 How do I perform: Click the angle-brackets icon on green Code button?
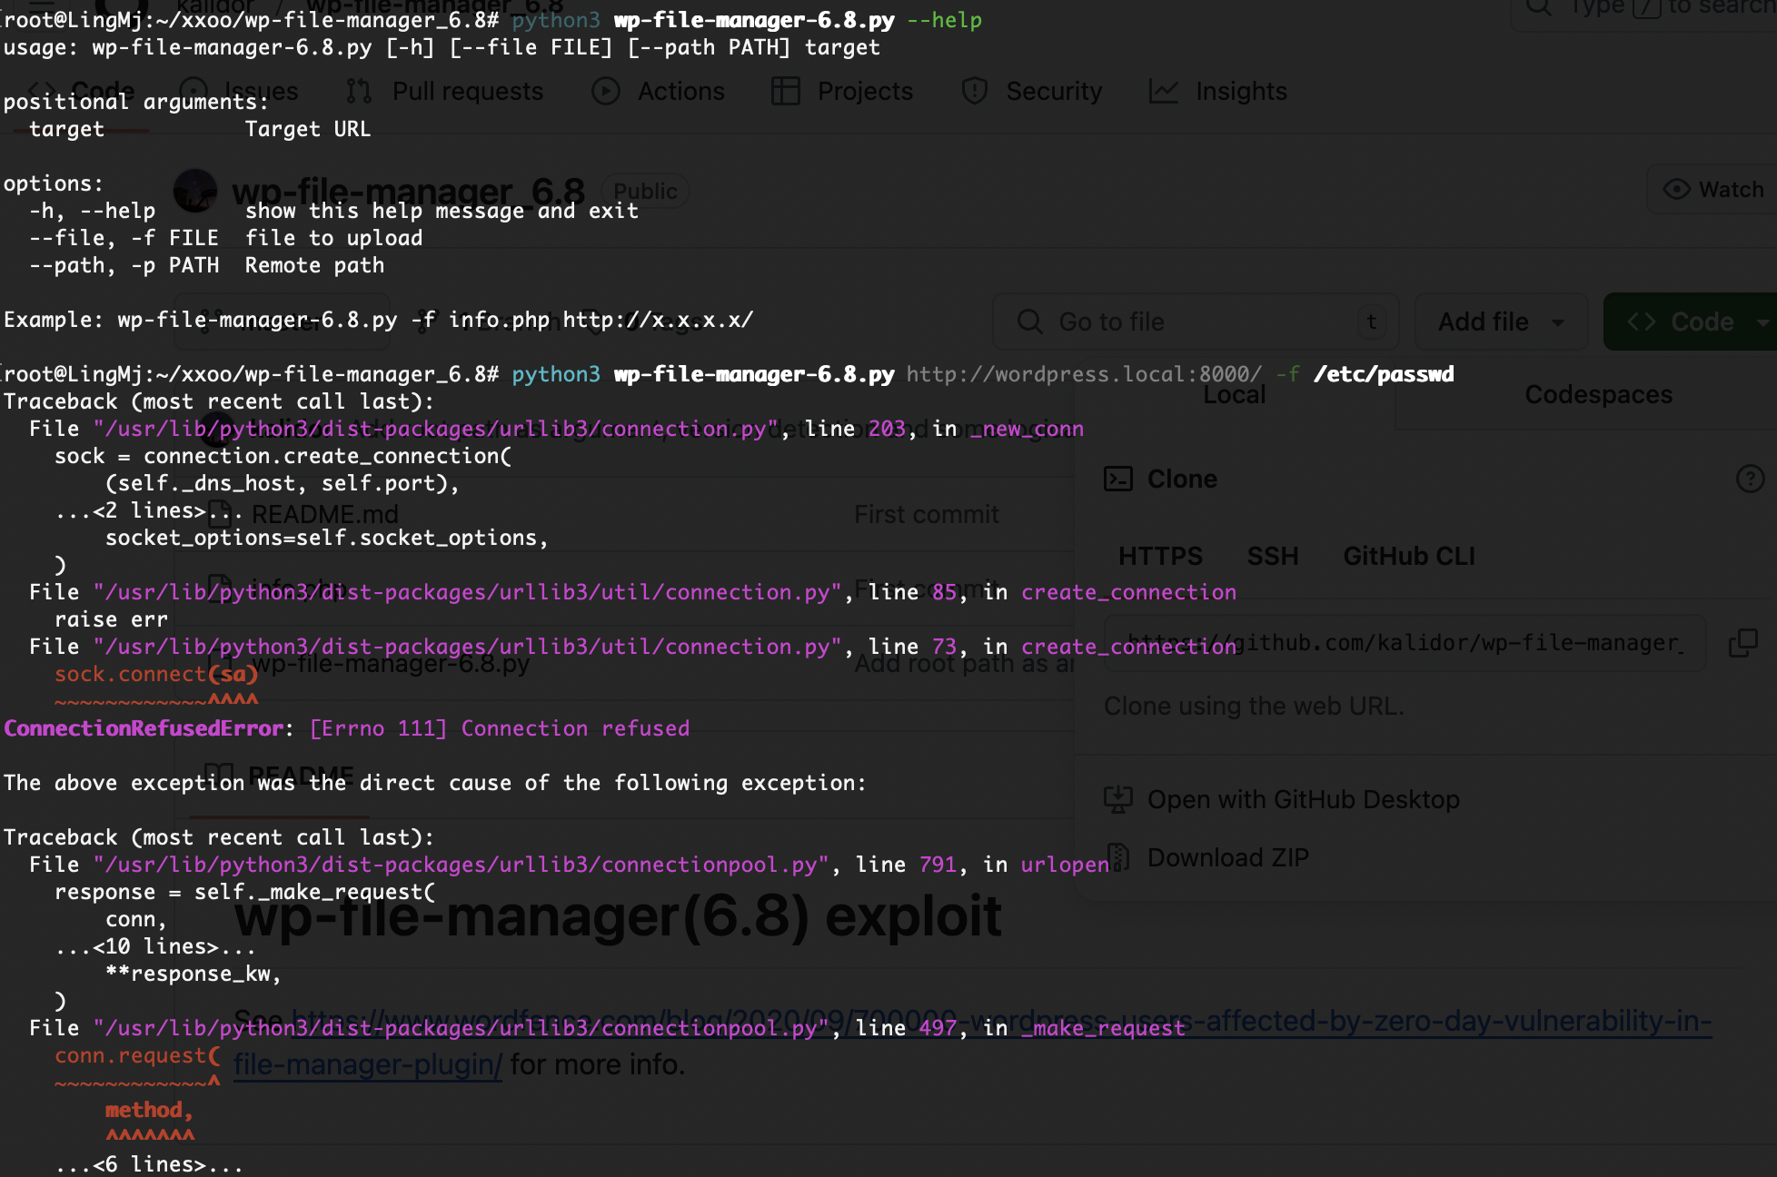[1641, 321]
